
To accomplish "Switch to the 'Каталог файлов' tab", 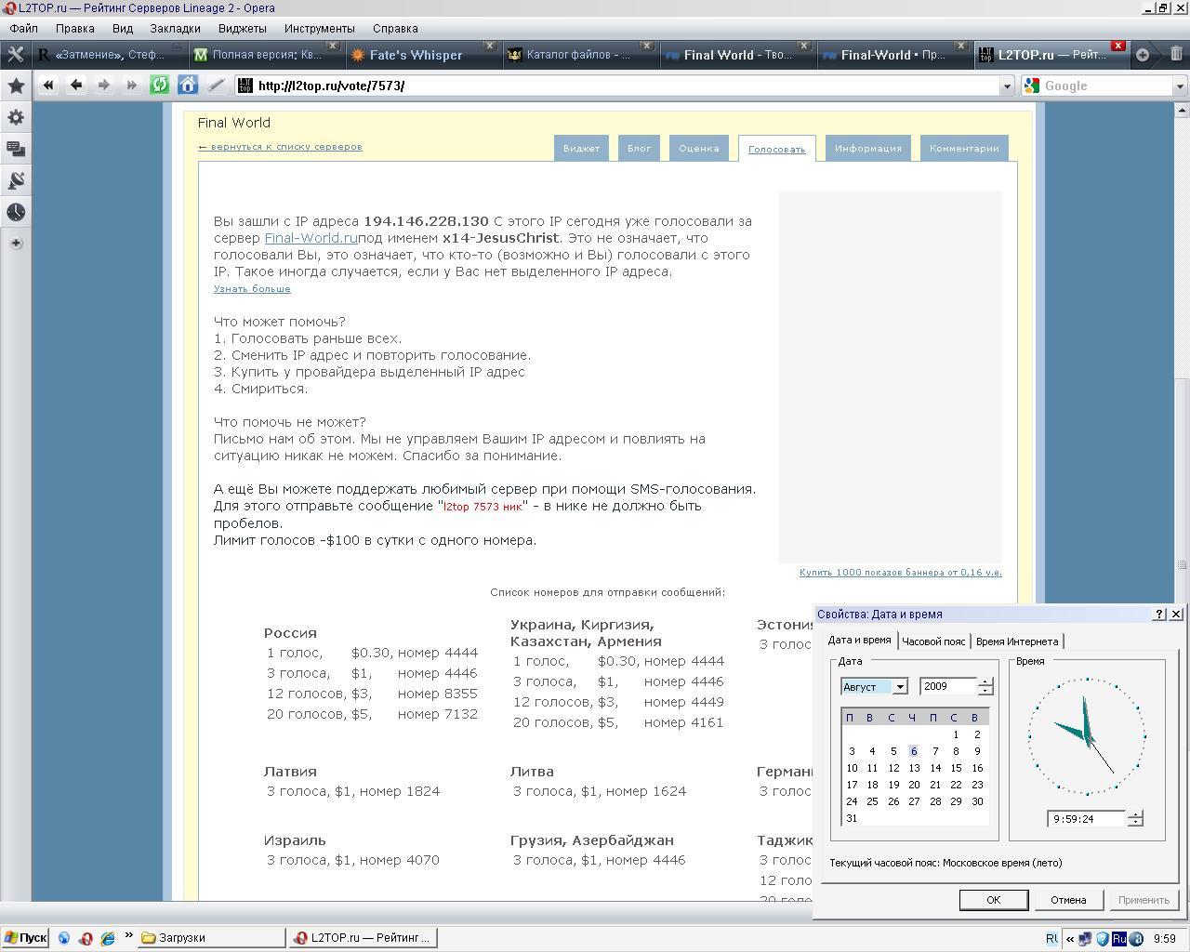I will [x=577, y=55].
